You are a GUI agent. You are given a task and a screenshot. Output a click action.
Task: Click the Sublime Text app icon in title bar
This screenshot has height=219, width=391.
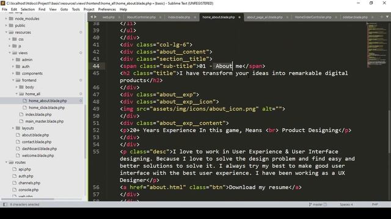[3, 3]
